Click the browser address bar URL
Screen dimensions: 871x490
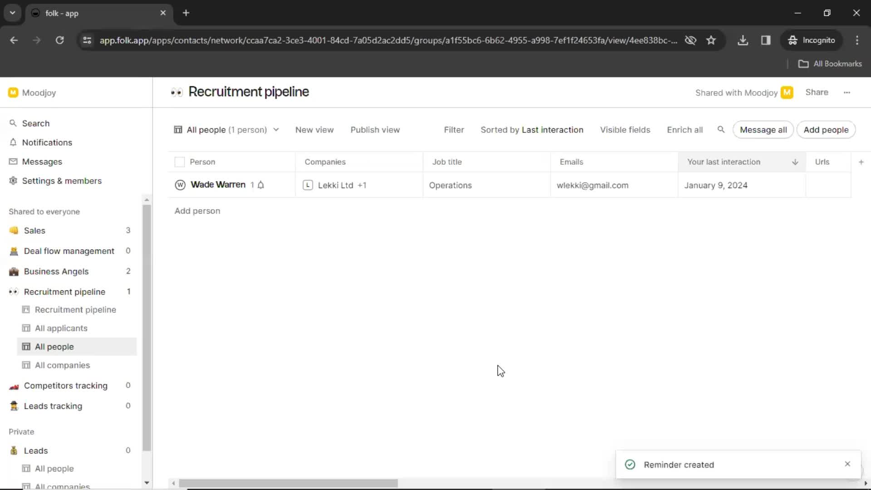click(388, 40)
